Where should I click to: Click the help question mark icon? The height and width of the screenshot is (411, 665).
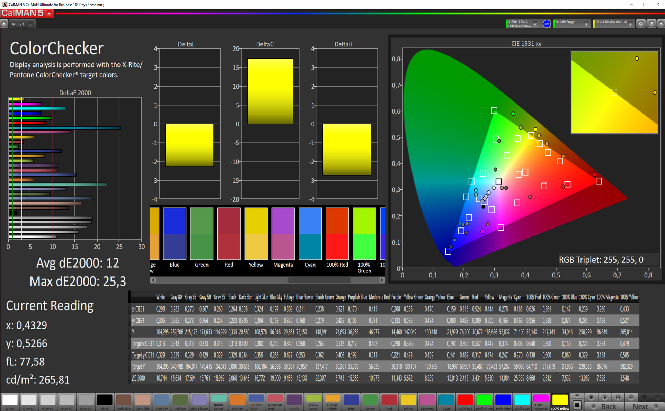coord(651,24)
